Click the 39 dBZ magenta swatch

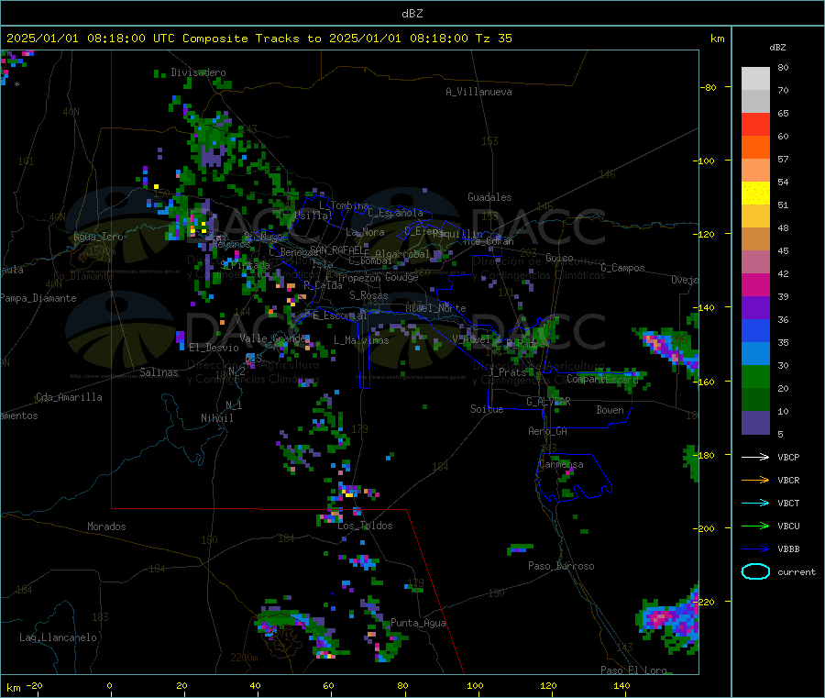tap(755, 284)
